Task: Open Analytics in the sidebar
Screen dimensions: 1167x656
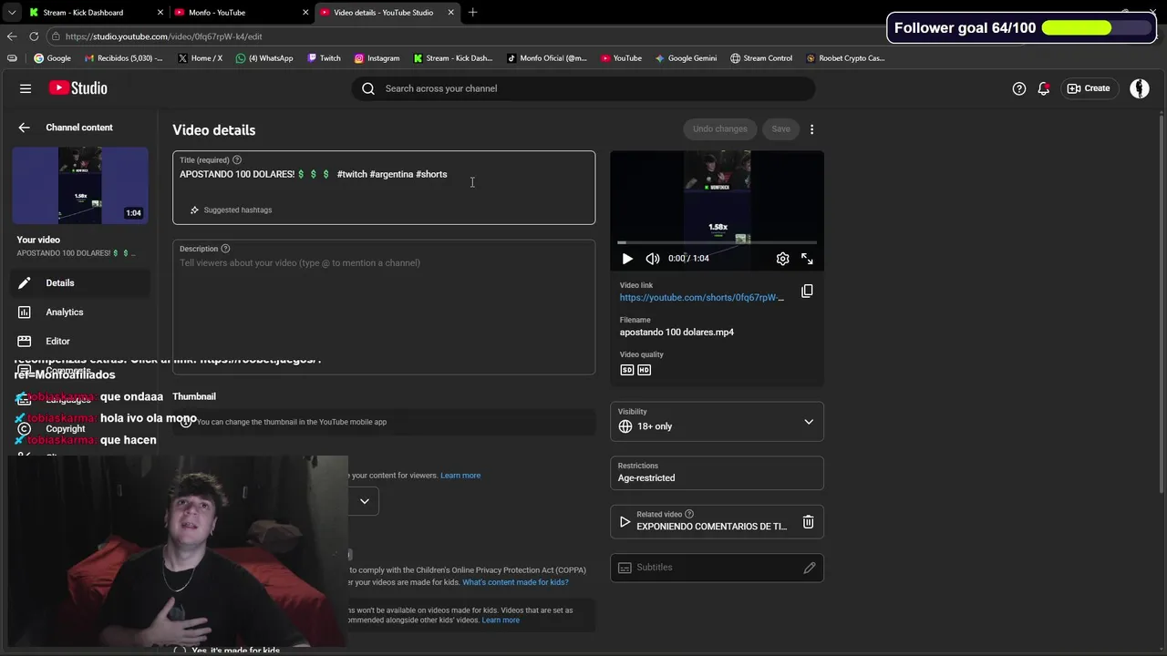Action: click(x=80, y=313)
